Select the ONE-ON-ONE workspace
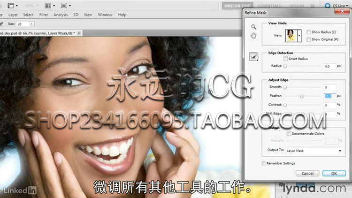Viewport: 352px width, 198px height. click(237, 6)
